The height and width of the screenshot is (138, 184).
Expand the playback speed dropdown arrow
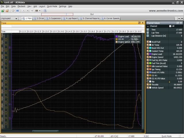[40, 11]
